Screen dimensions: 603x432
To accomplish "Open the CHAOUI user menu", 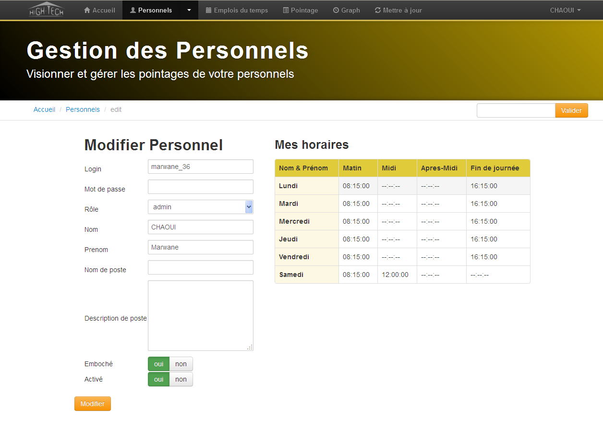I will point(565,10).
